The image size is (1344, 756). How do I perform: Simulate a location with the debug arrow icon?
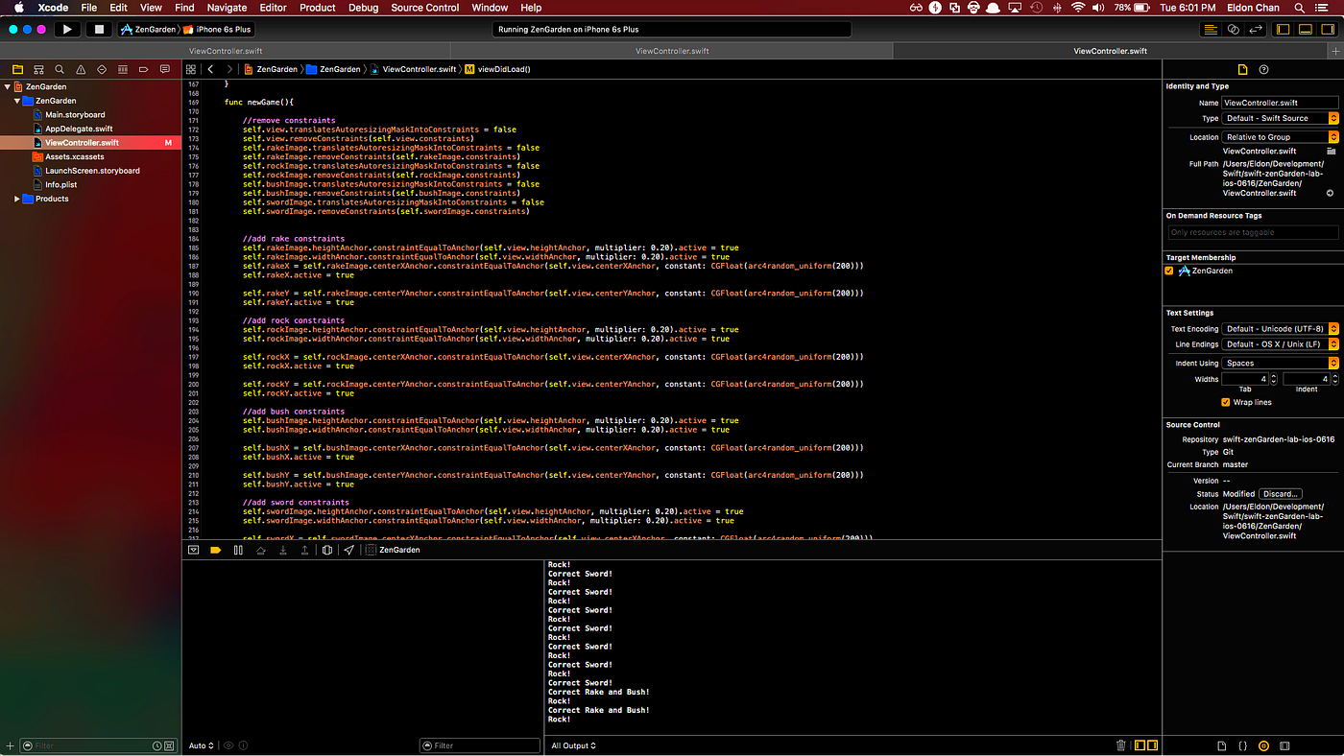point(348,549)
